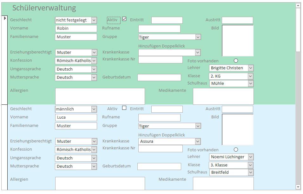Click Vorname field containing Robin
This screenshot has height=194, width=303.
[x=76, y=28]
